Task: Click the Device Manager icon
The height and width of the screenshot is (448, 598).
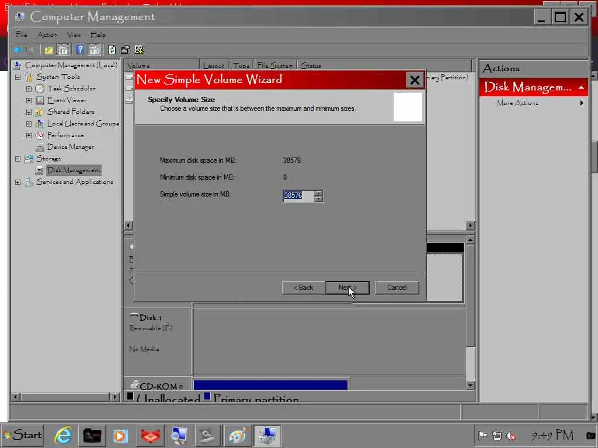Action: [40, 147]
